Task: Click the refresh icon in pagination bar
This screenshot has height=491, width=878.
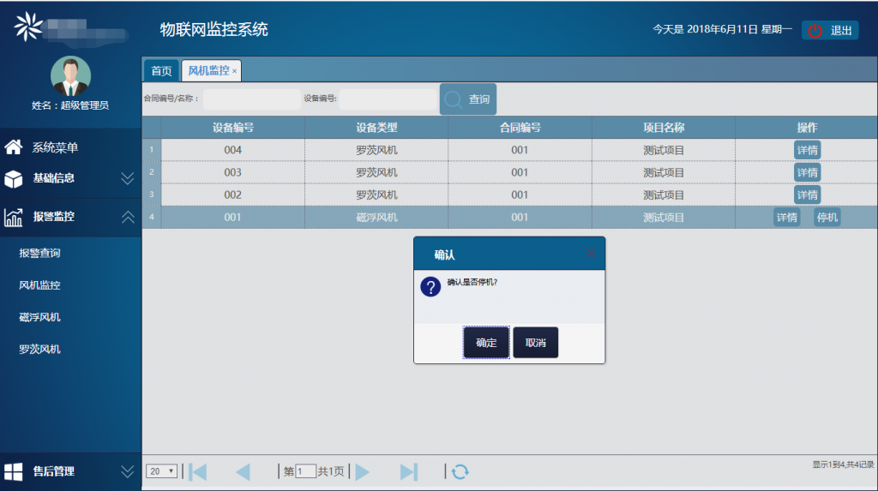Action: [x=460, y=471]
